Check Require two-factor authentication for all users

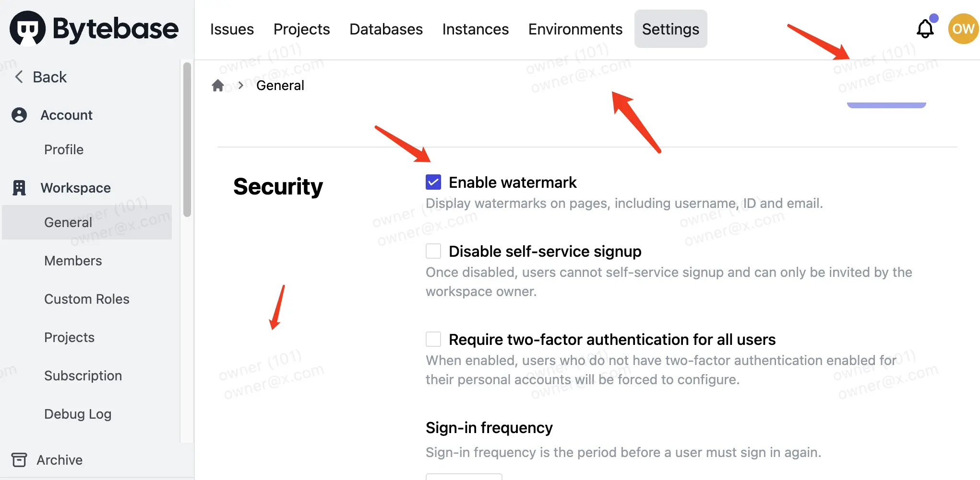click(433, 339)
